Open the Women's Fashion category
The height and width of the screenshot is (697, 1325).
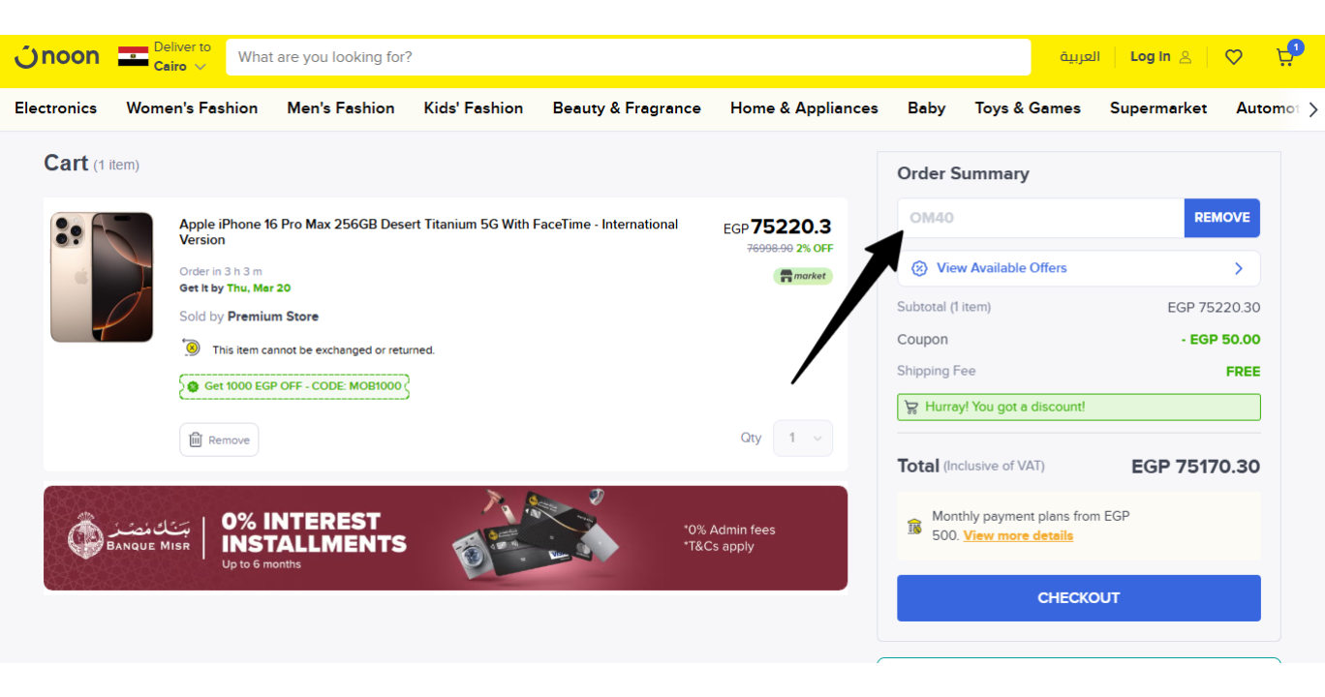click(192, 108)
